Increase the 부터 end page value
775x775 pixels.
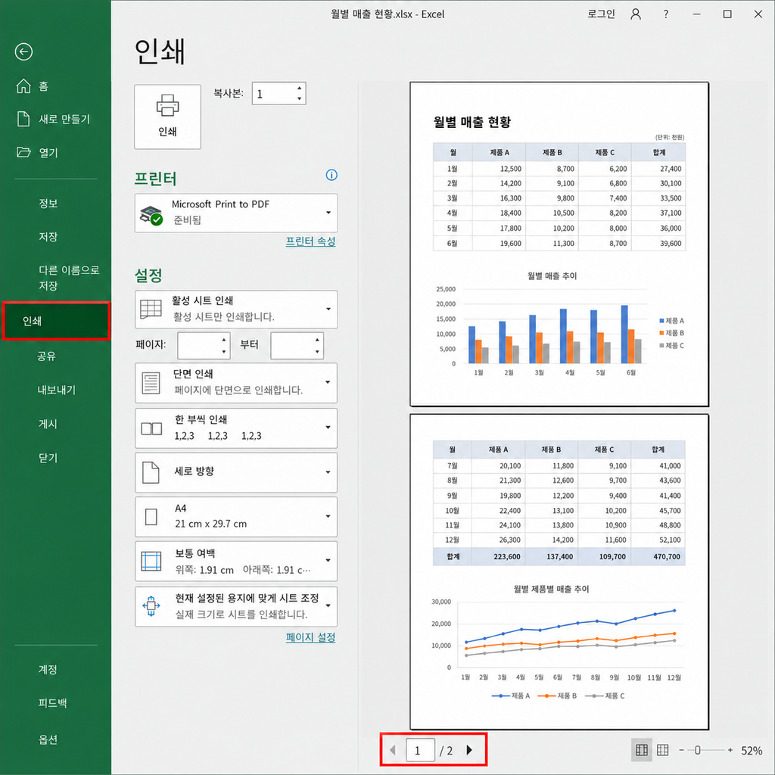pyautogui.click(x=317, y=340)
